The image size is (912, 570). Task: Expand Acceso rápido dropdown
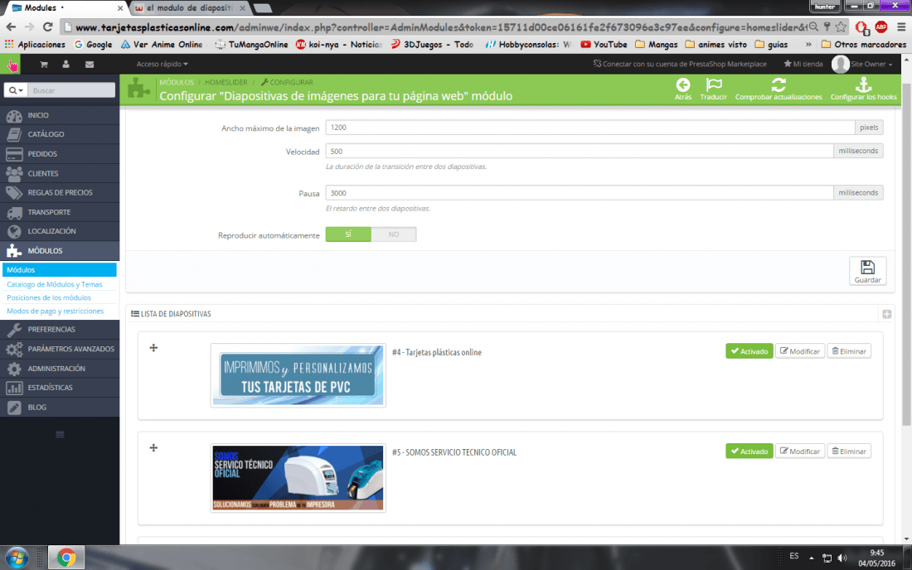(x=163, y=64)
